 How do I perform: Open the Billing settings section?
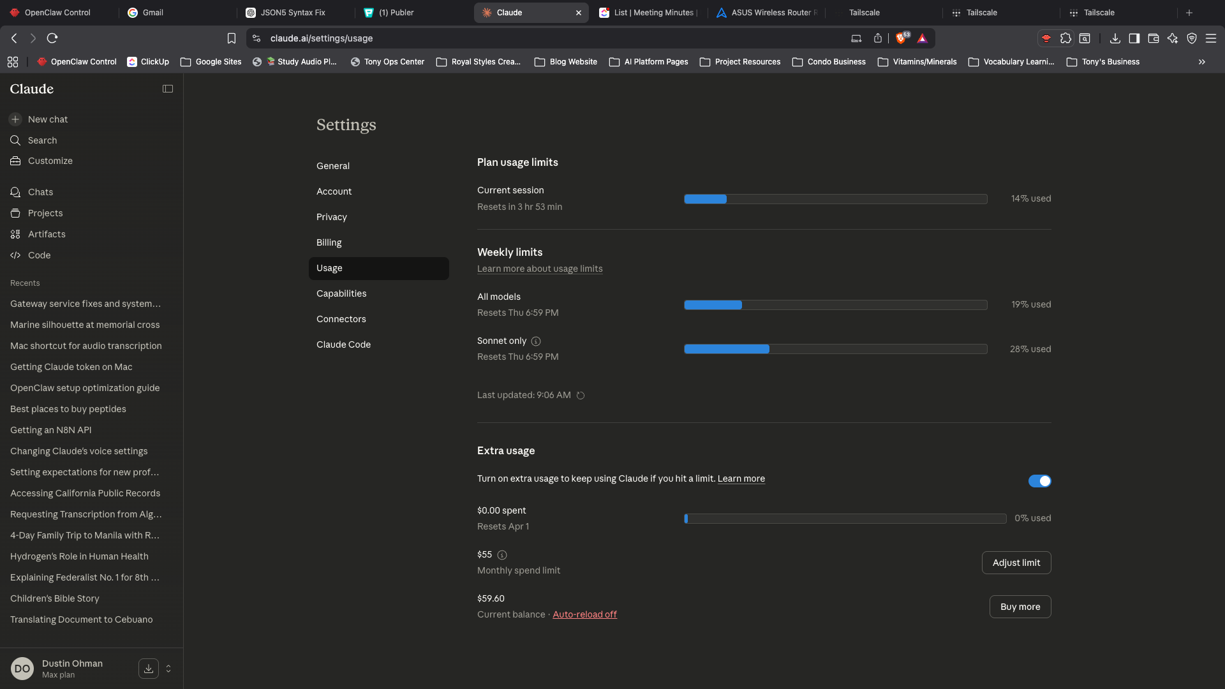coord(329,242)
